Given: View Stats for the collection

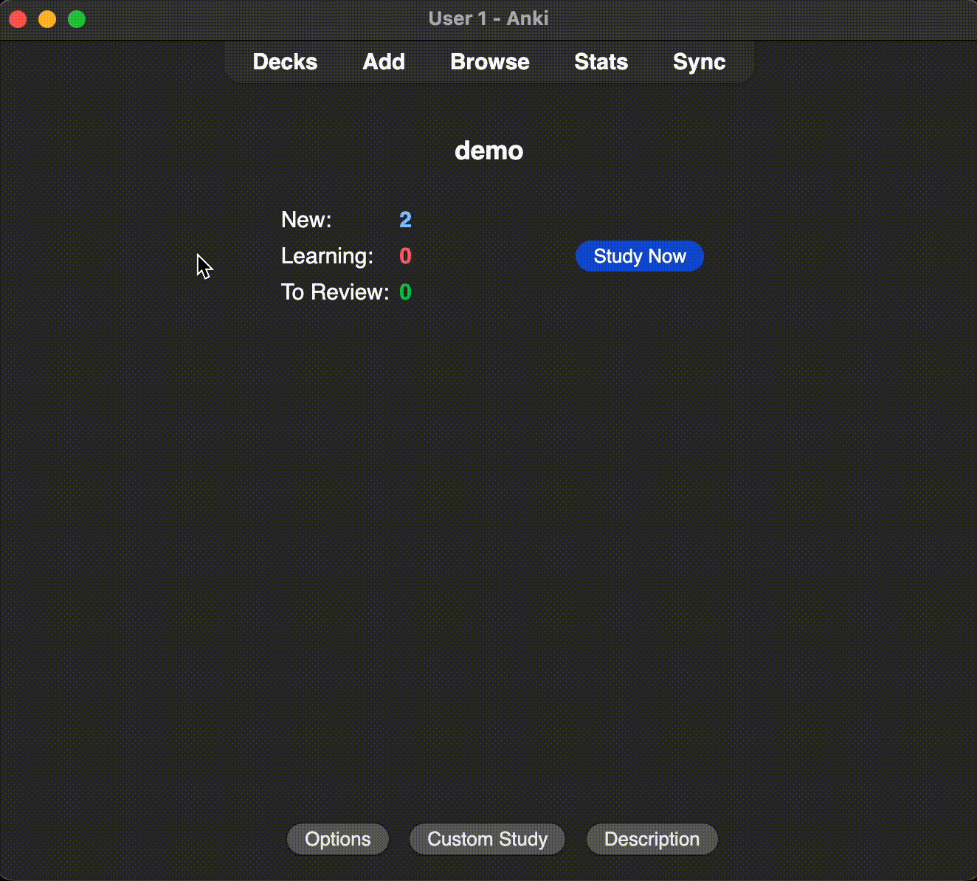Looking at the screenshot, I should click(601, 62).
